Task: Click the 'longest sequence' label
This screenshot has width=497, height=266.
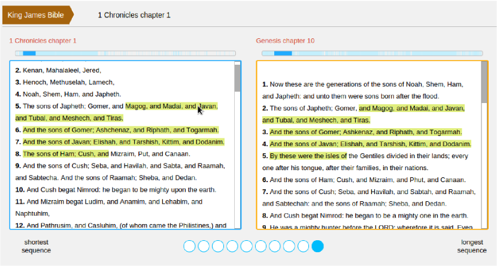Action: click(x=472, y=246)
